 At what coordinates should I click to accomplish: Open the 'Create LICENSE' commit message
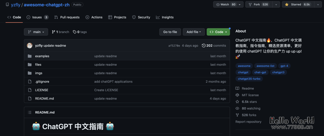tap(106, 90)
